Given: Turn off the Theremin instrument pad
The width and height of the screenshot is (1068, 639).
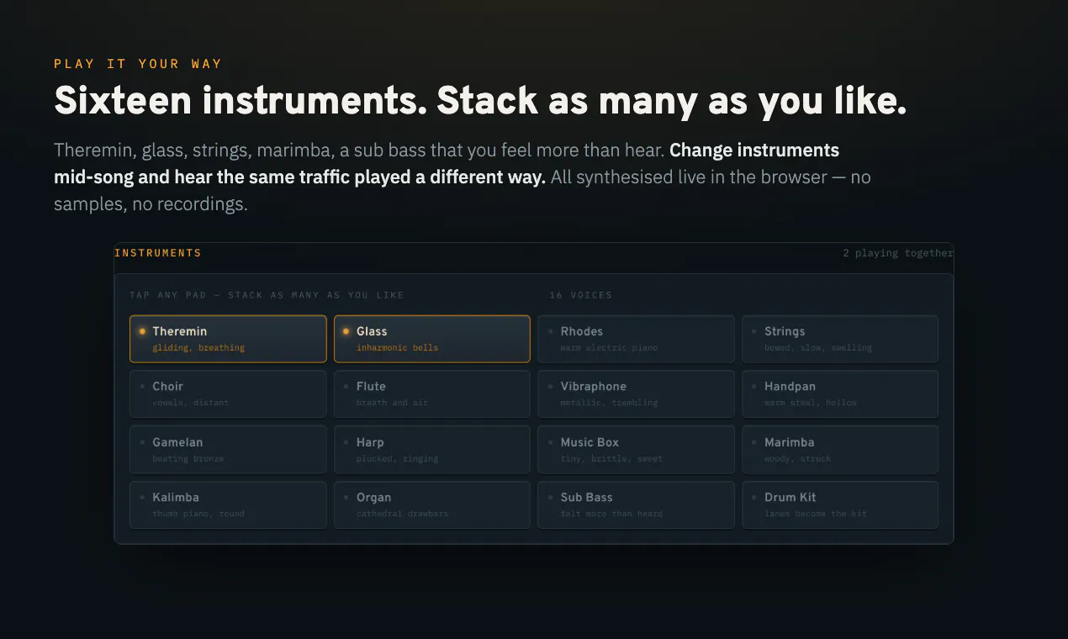Looking at the screenshot, I should tap(228, 339).
